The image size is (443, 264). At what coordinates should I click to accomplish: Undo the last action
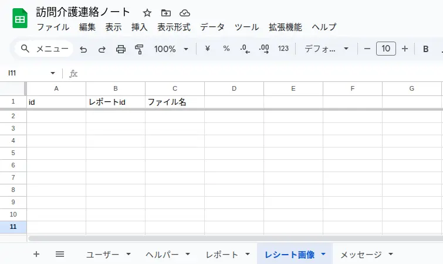point(83,49)
